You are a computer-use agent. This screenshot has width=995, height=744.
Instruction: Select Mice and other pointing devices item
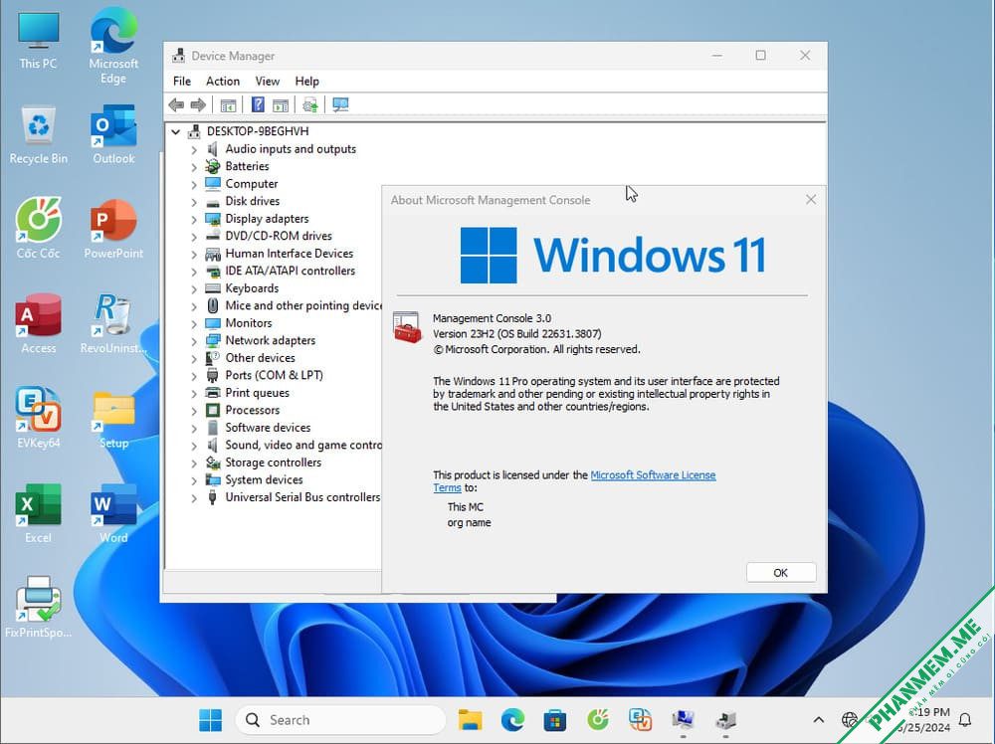point(303,305)
